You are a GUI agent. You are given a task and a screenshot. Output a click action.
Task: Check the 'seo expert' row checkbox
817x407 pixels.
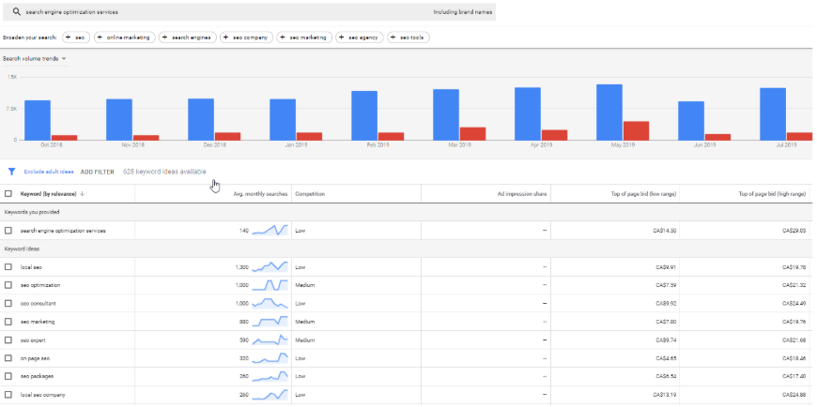tap(8, 340)
